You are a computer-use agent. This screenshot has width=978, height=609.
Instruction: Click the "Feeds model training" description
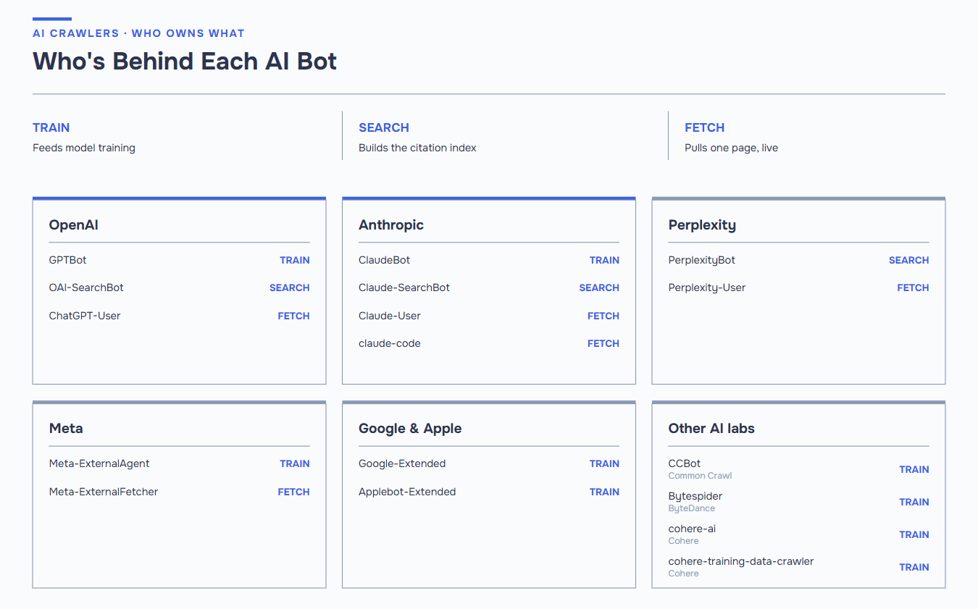(84, 148)
